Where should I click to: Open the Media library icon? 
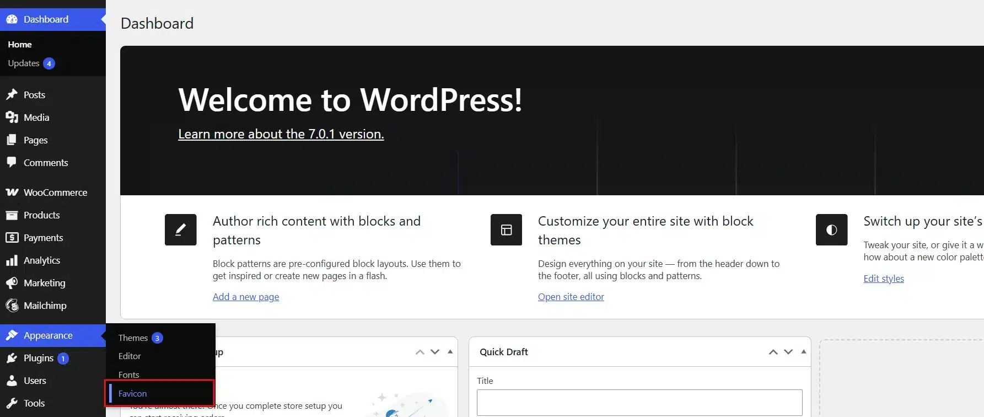coord(12,117)
